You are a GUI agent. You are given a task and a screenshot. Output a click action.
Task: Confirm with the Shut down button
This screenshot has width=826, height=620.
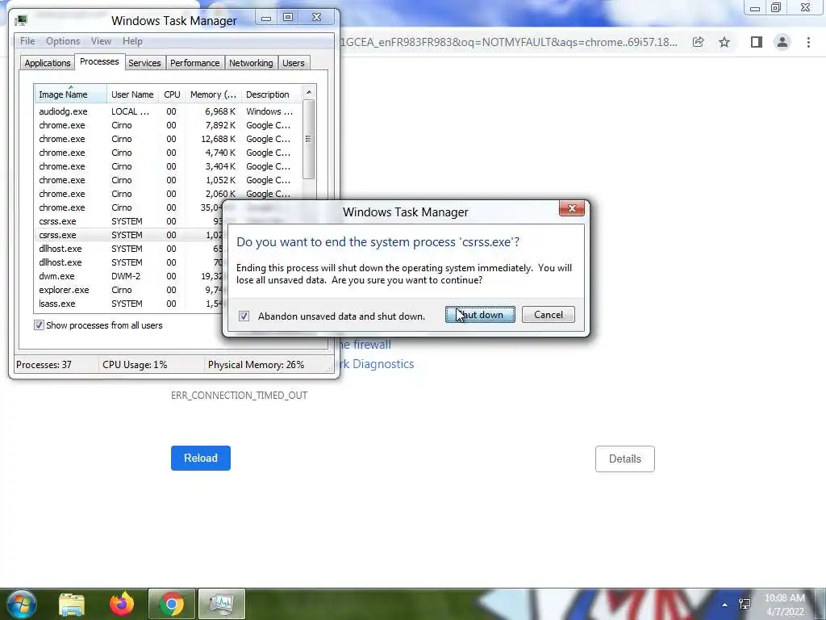(x=481, y=315)
